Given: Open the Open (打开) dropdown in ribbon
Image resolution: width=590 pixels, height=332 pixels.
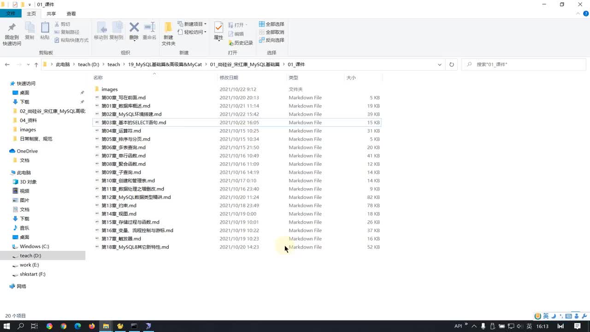Looking at the screenshot, I should click(238, 25).
